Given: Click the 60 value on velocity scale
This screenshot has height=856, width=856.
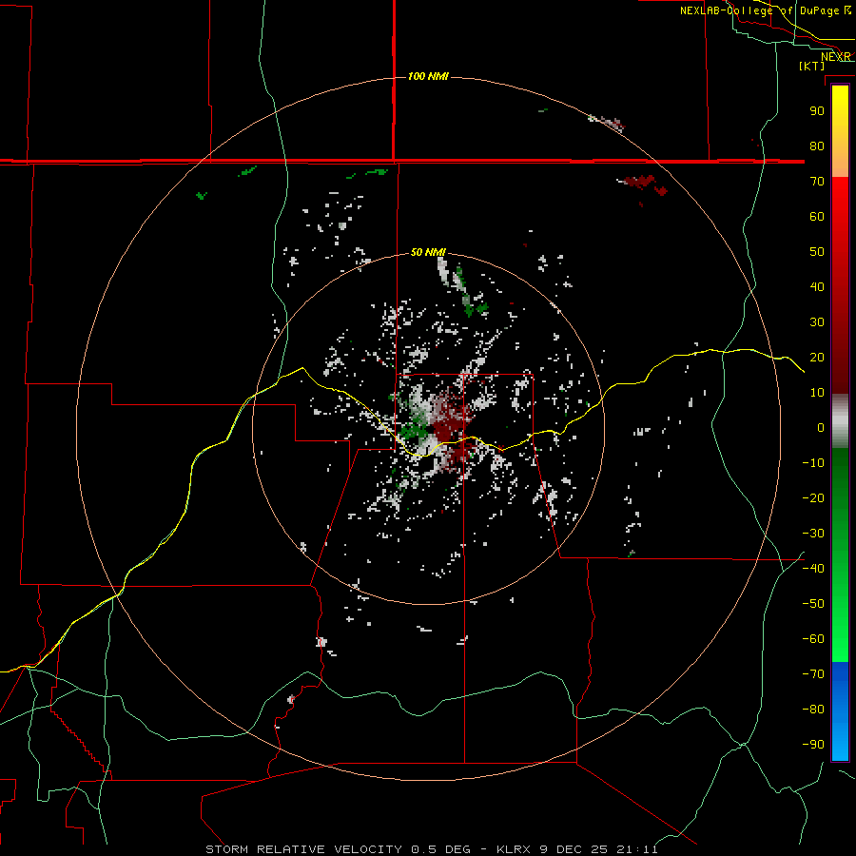Looking at the screenshot, I should point(817,217).
